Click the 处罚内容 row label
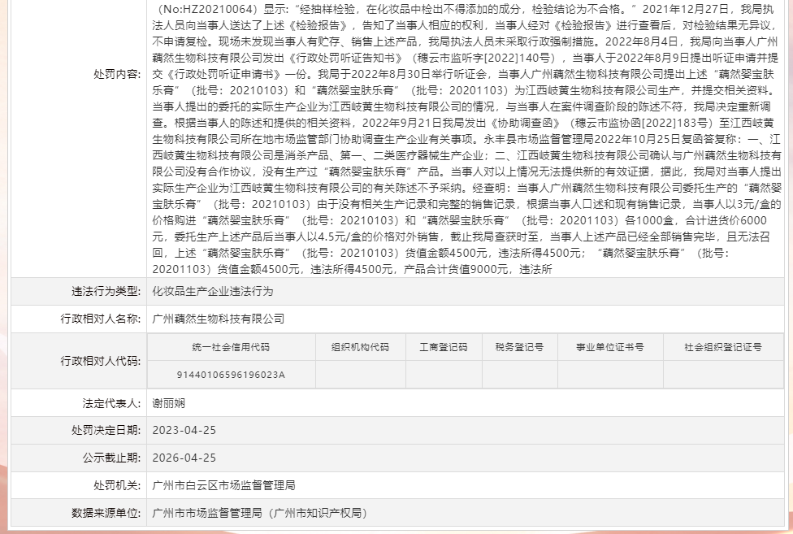793x534 pixels. pos(117,74)
